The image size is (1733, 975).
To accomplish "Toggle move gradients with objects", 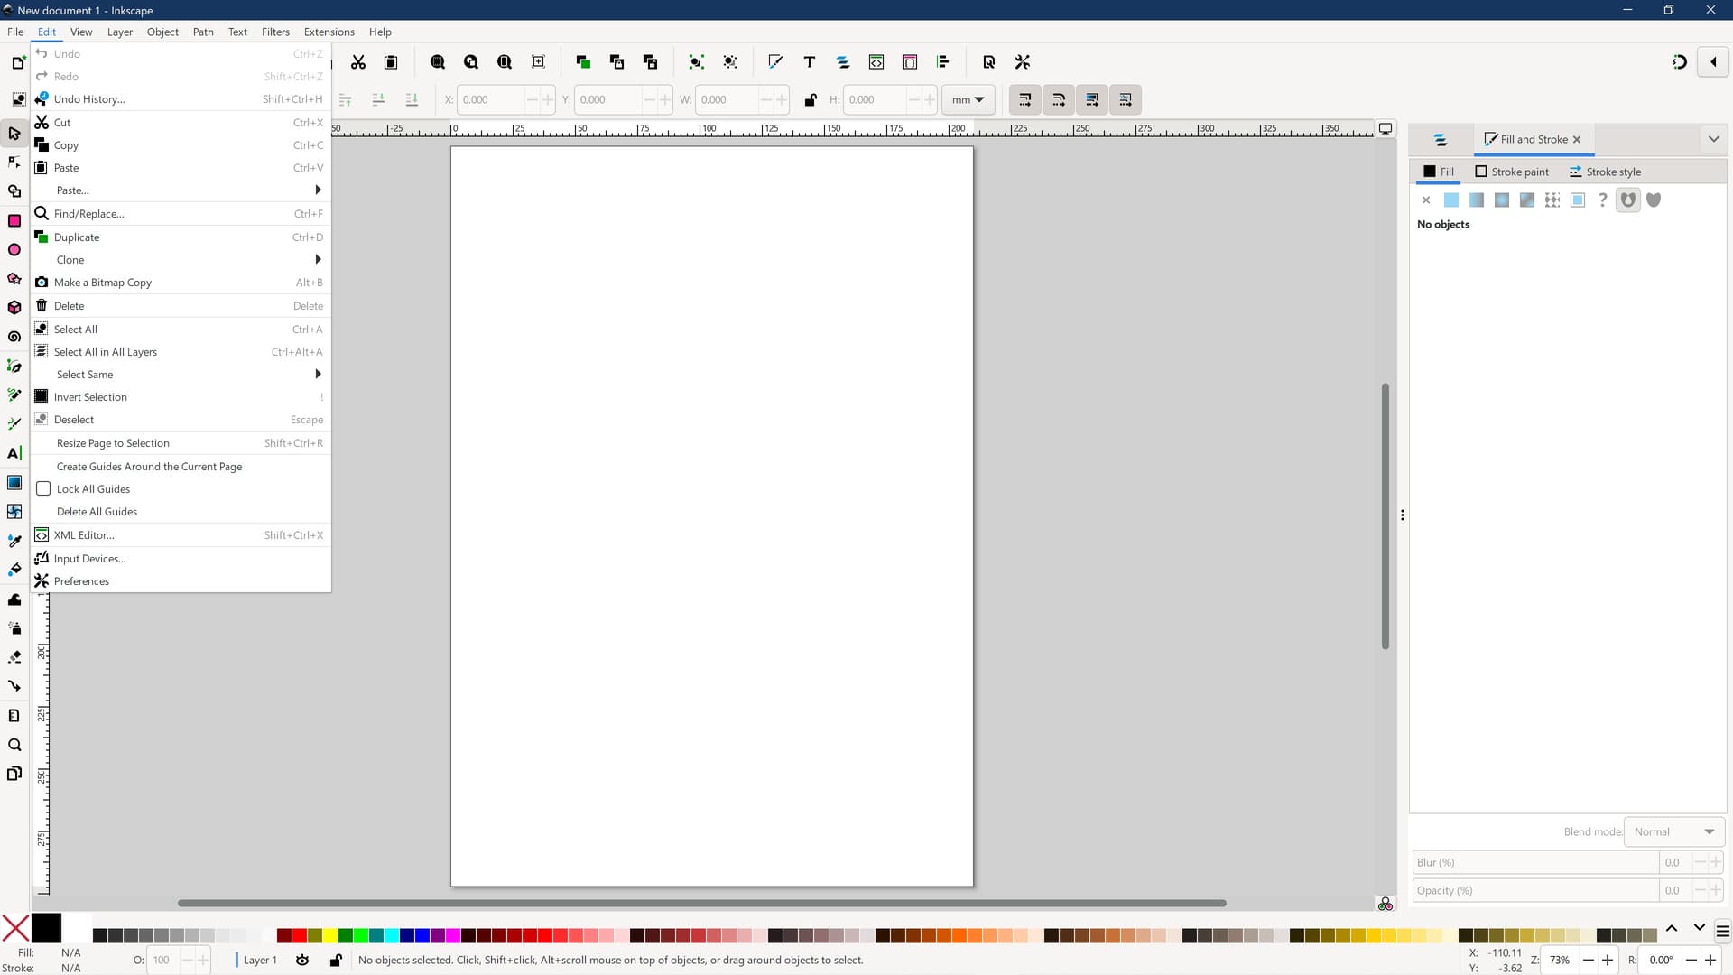I will 1092,100.
